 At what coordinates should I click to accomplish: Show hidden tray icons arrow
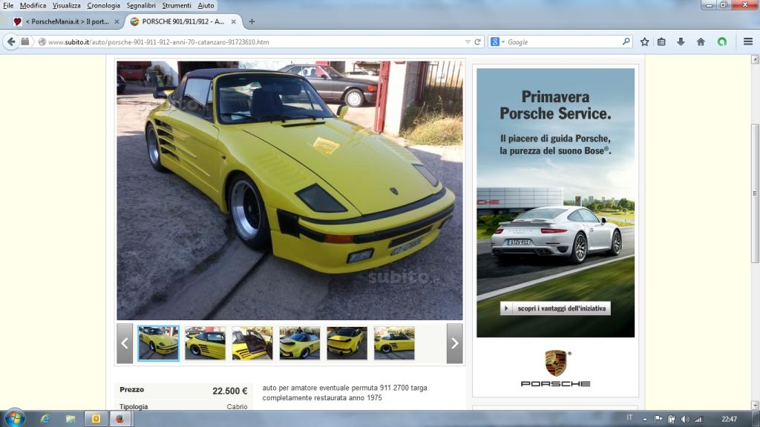645,420
